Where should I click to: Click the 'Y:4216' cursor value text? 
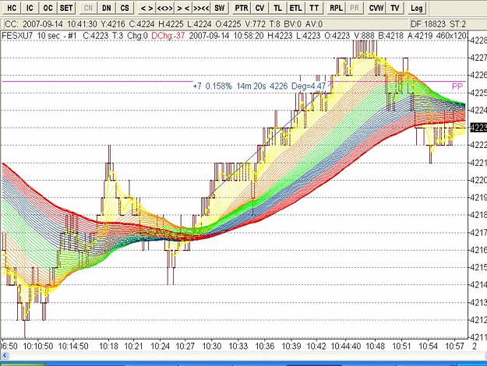pos(113,24)
